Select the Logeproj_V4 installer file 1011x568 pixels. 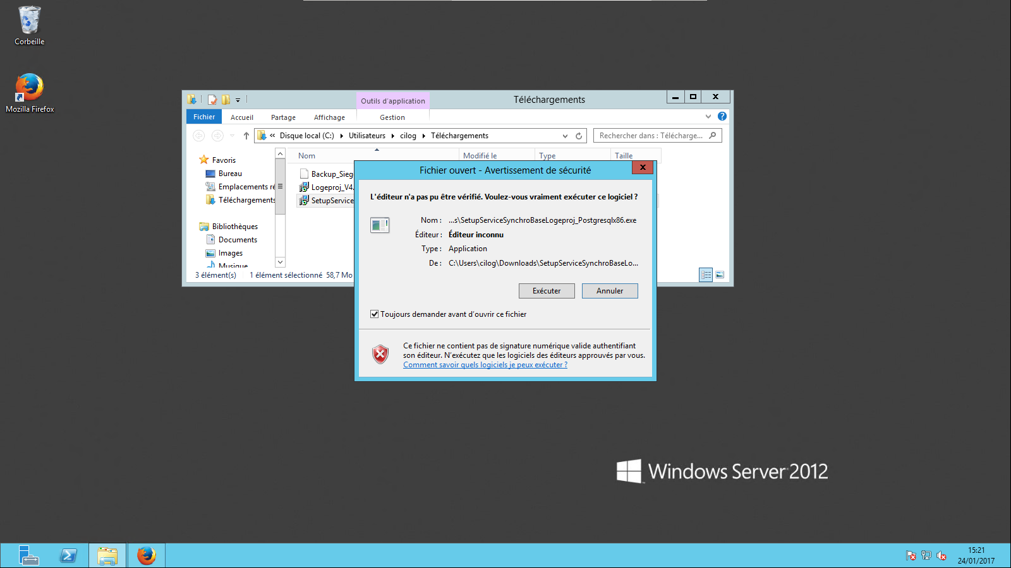327,187
